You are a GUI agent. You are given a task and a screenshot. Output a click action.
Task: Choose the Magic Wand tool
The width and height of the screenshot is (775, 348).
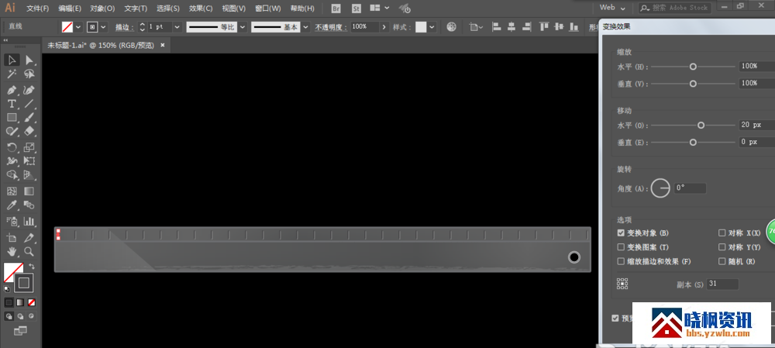pos(12,74)
